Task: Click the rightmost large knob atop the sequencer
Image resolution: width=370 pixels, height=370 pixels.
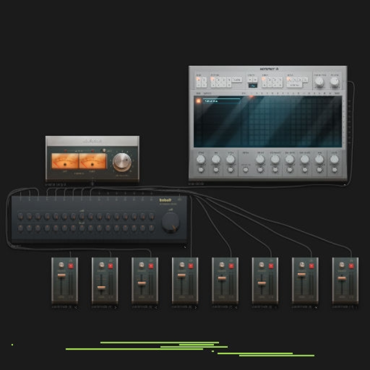Action: tap(334, 81)
